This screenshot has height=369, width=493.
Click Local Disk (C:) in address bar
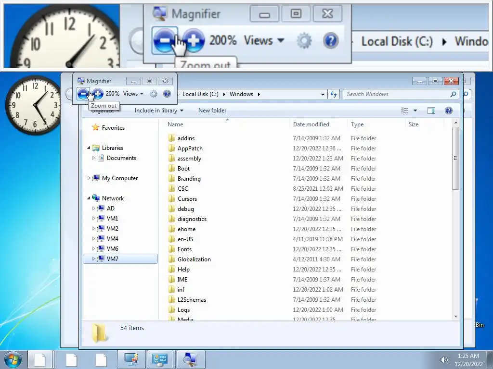point(200,94)
